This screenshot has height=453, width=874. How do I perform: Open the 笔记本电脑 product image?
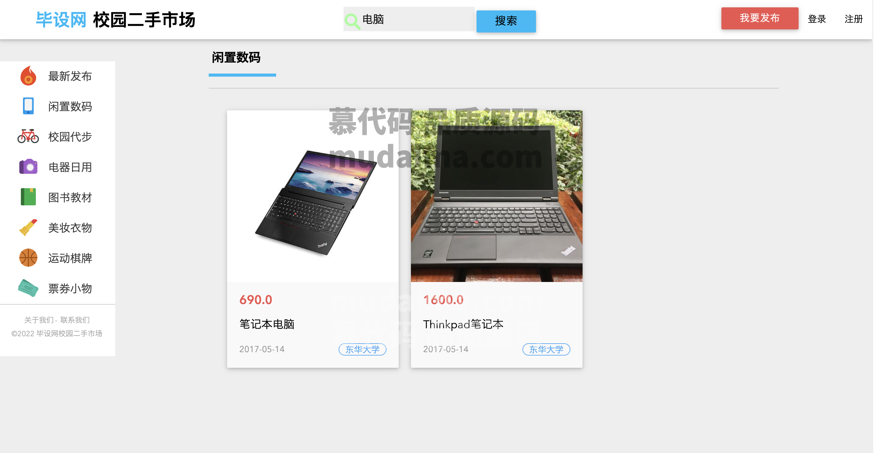[x=313, y=196]
